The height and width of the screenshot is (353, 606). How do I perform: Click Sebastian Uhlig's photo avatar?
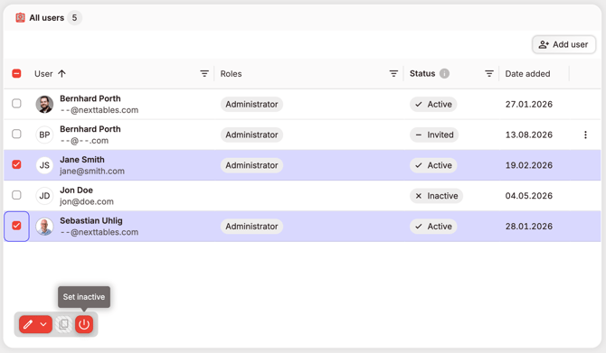[x=44, y=227]
